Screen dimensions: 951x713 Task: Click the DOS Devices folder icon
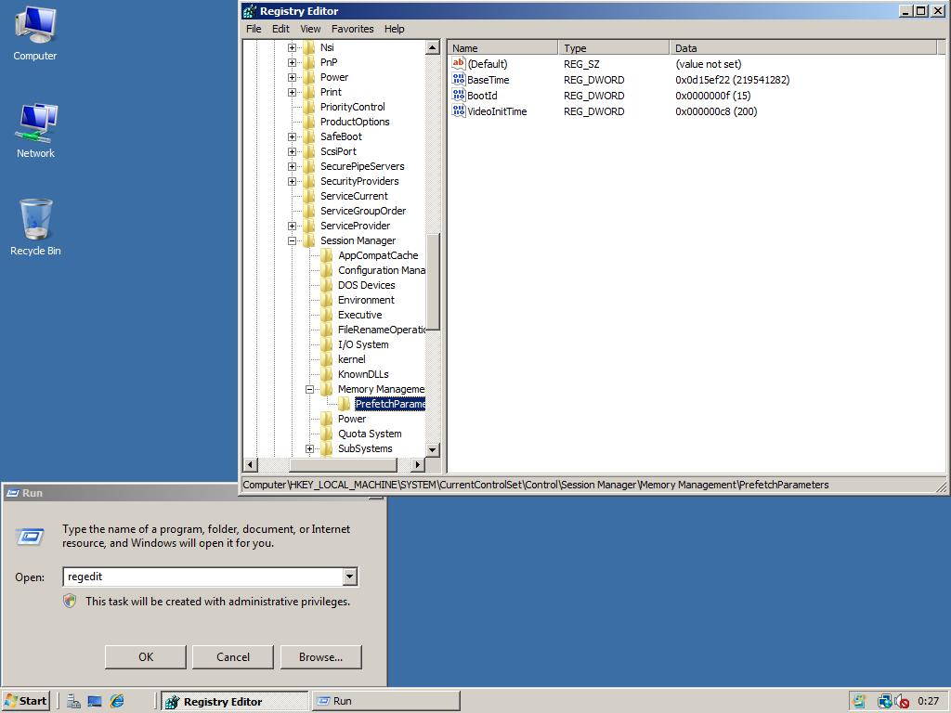pos(327,285)
